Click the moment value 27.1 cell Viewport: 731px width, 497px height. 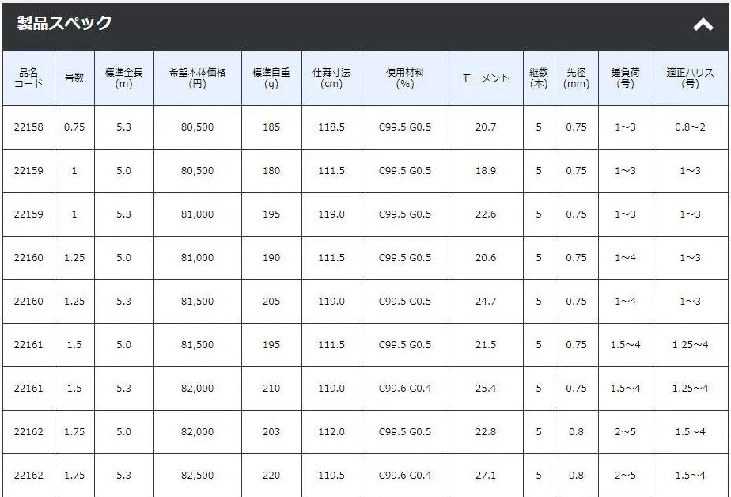pyautogui.click(x=486, y=476)
